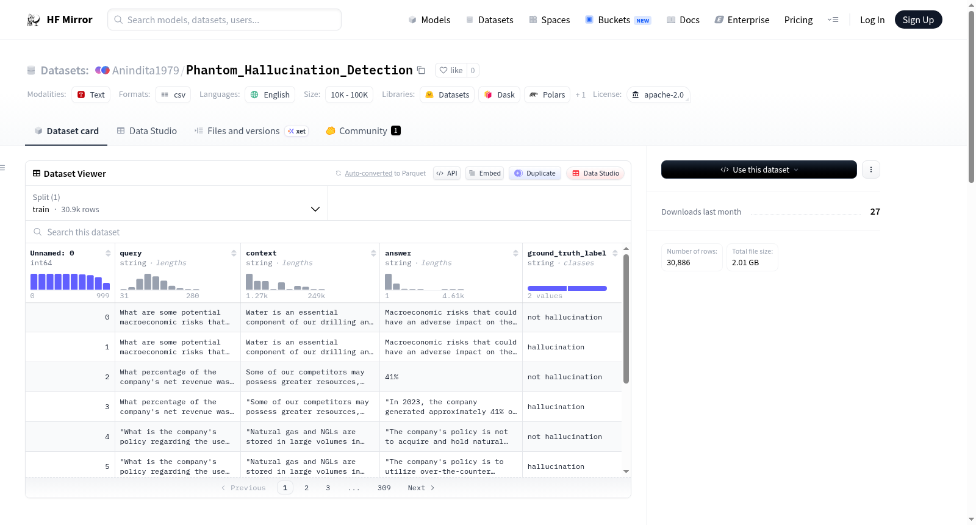Focus the Search models, datasets, users field
The image size is (976, 525).
(x=224, y=20)
